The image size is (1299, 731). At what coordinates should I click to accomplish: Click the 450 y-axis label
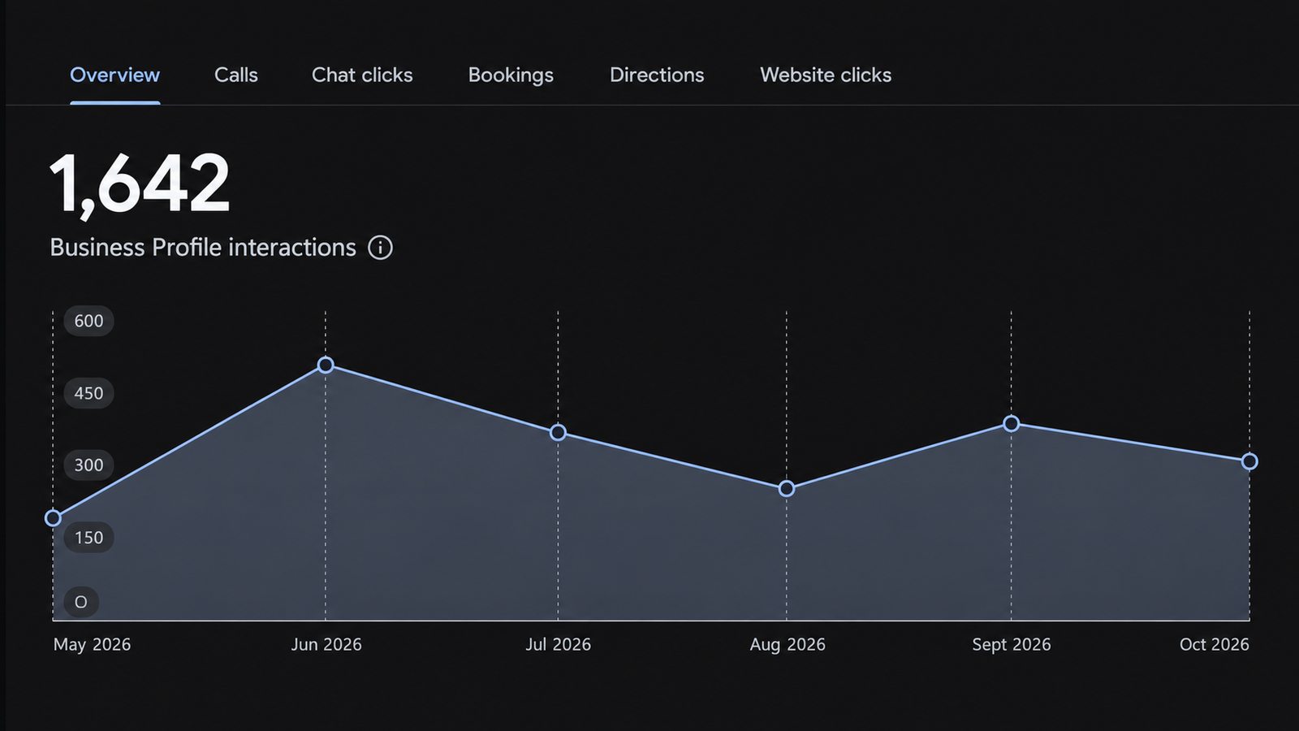[x=88, y=393]
